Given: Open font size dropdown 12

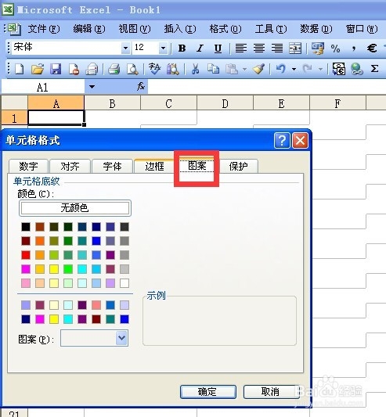Looking at the screenshot, I should (163, 49).
